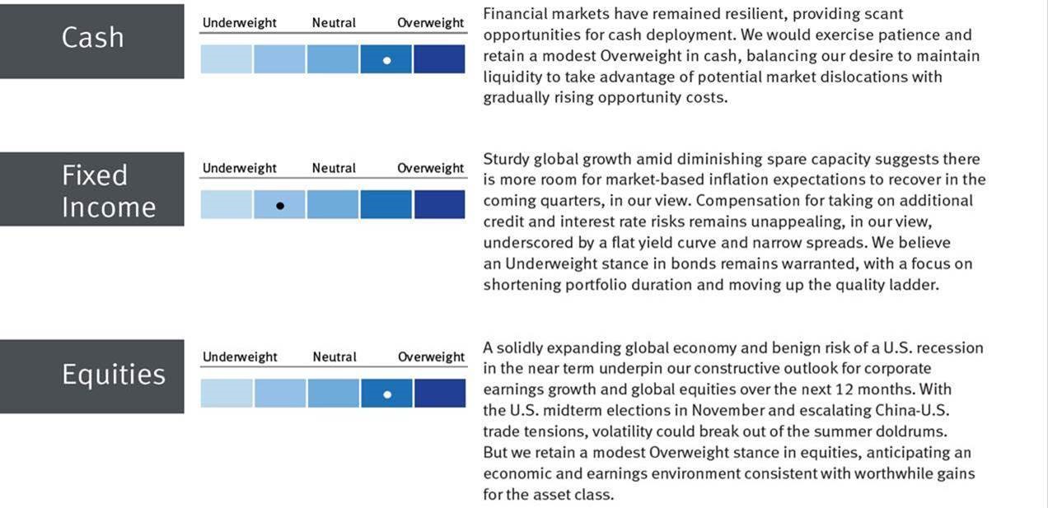Screen dimensions: 1048x508
Task: Click the Cash heading block
Action: tap(92, 40)
